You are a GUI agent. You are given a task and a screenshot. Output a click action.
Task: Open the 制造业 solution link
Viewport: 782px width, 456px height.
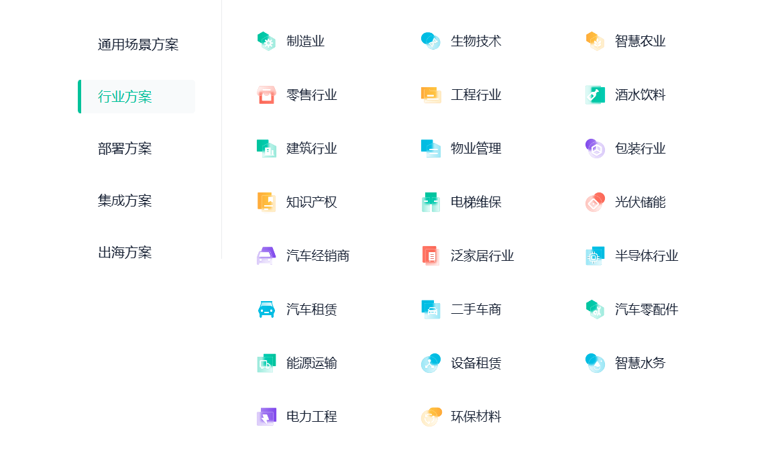coord(305,42)
